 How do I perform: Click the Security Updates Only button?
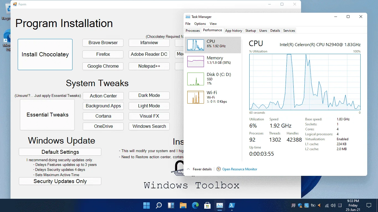60,181
